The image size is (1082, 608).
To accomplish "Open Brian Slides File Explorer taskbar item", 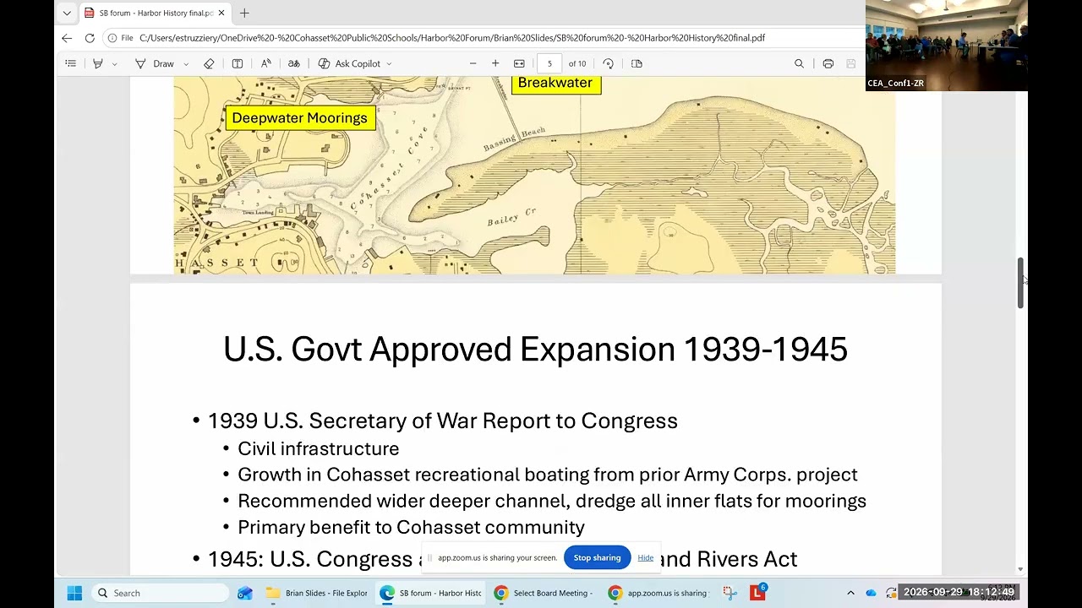I will pos(317,593).
